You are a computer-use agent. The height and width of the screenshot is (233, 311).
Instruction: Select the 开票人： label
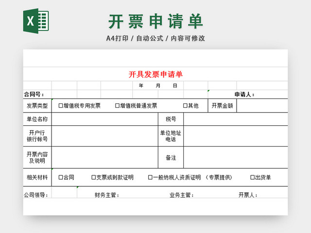coord(248,195)
